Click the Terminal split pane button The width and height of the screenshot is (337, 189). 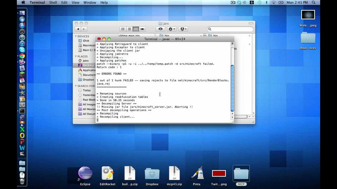click(232, 44)
